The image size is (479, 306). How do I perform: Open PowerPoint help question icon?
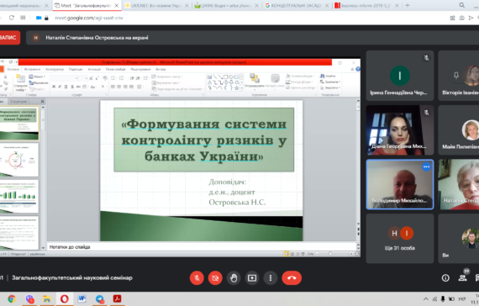click(358, 69)
